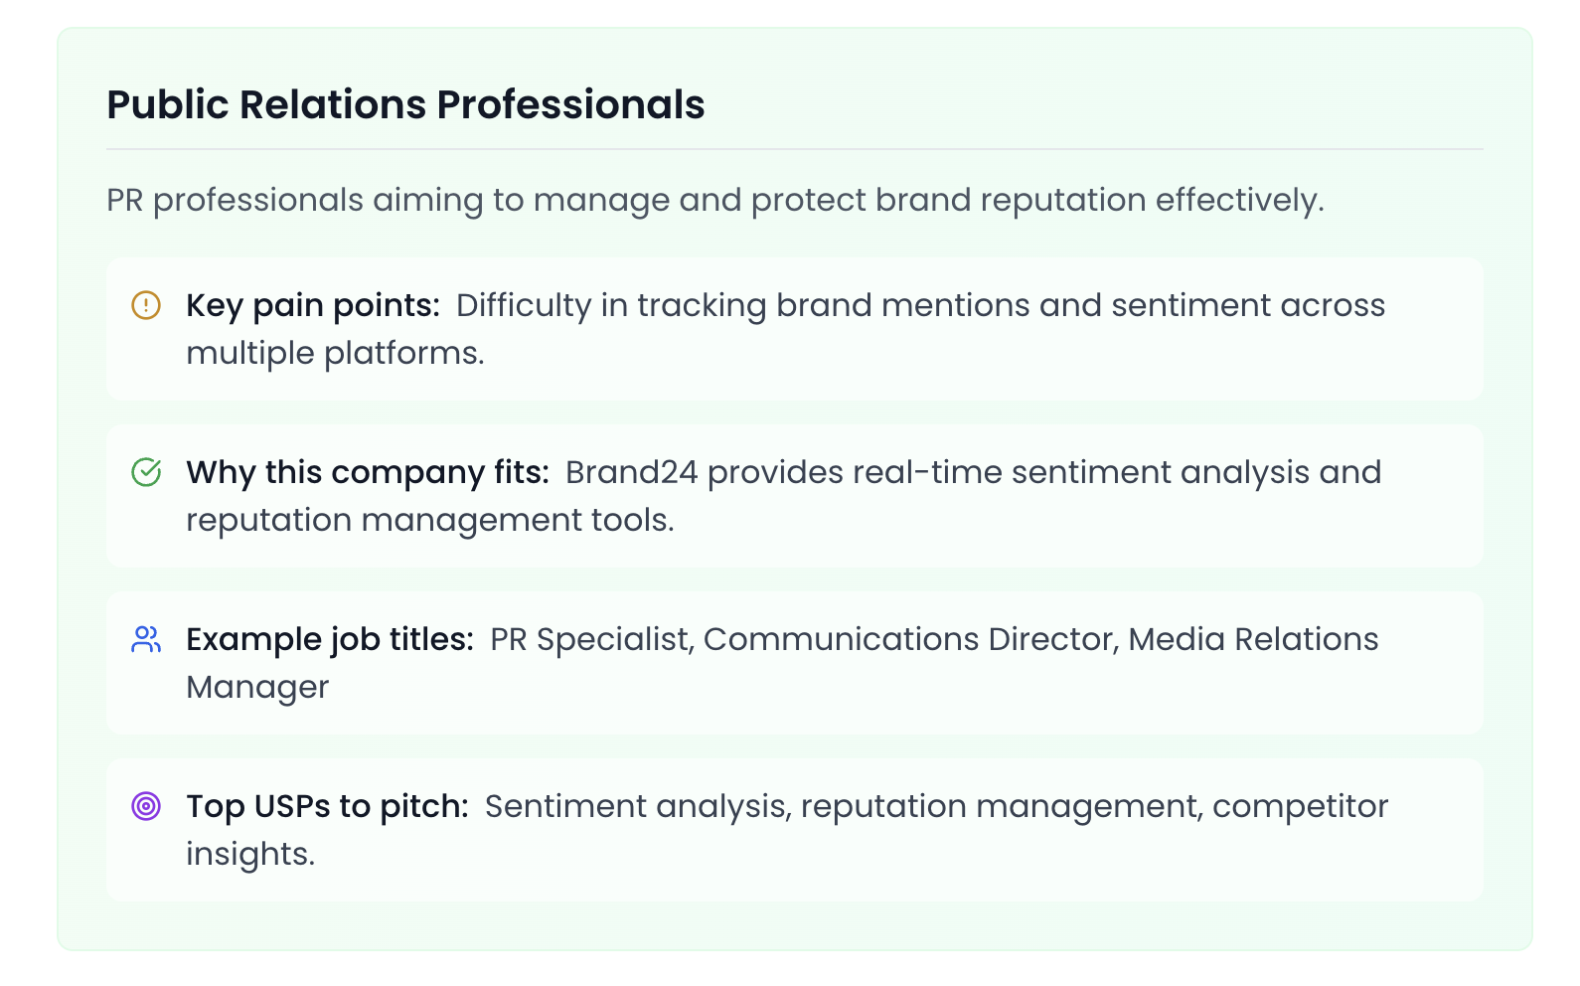
Task: Click the 'Example job titles:' label
Action: [x=330, y=639]
